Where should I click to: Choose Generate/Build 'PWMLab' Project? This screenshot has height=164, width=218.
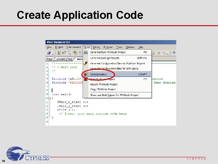[x=117, y=52]
